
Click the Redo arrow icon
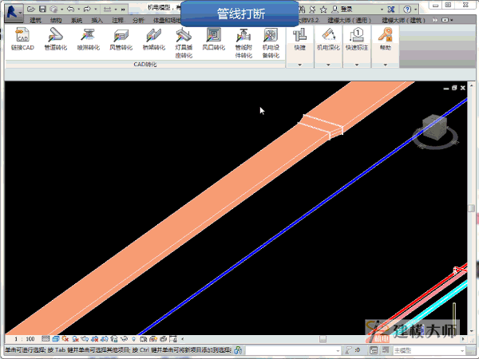tap(87, 9)
